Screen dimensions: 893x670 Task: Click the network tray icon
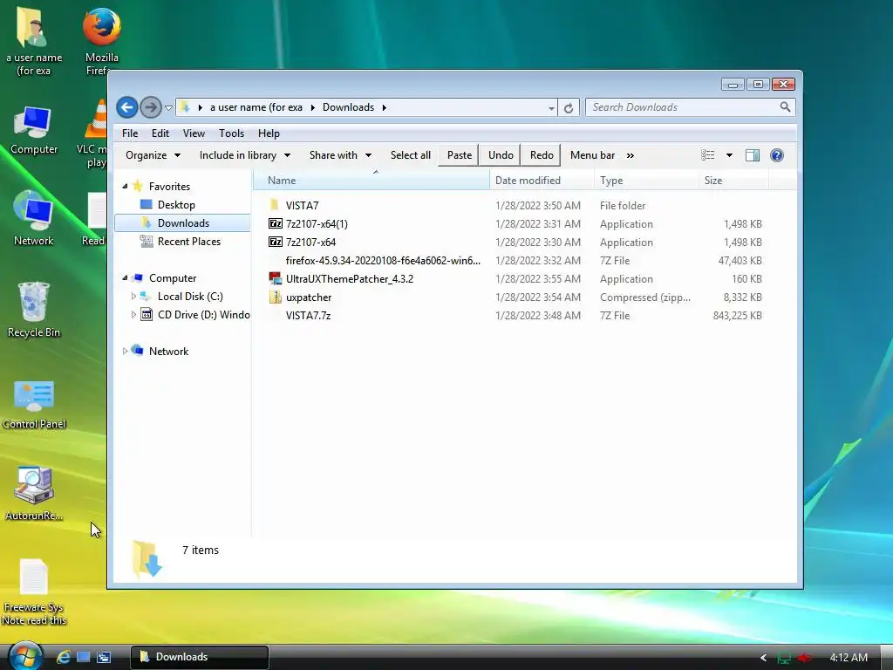[784, 658]
